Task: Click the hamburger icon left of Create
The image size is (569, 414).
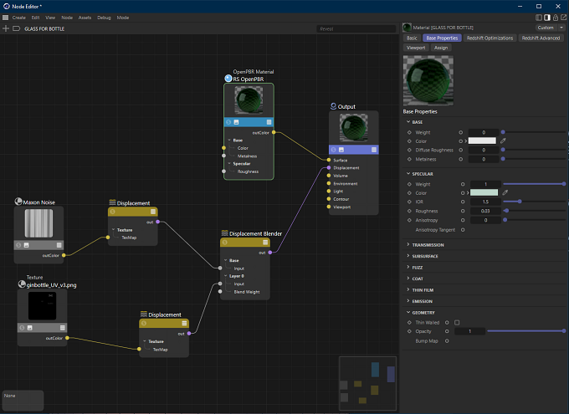Action: click(6, 18)
